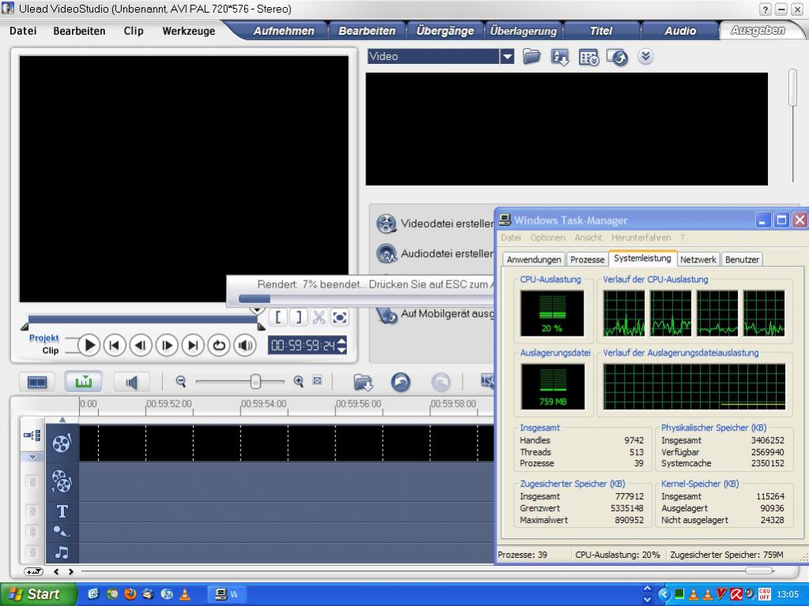Select the title track T icon
The image size is (809, 606).
point(62,511)
